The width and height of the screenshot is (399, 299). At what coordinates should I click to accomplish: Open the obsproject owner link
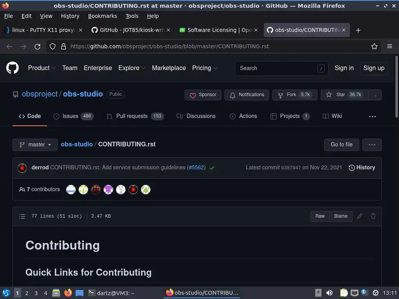coord(40,94)
